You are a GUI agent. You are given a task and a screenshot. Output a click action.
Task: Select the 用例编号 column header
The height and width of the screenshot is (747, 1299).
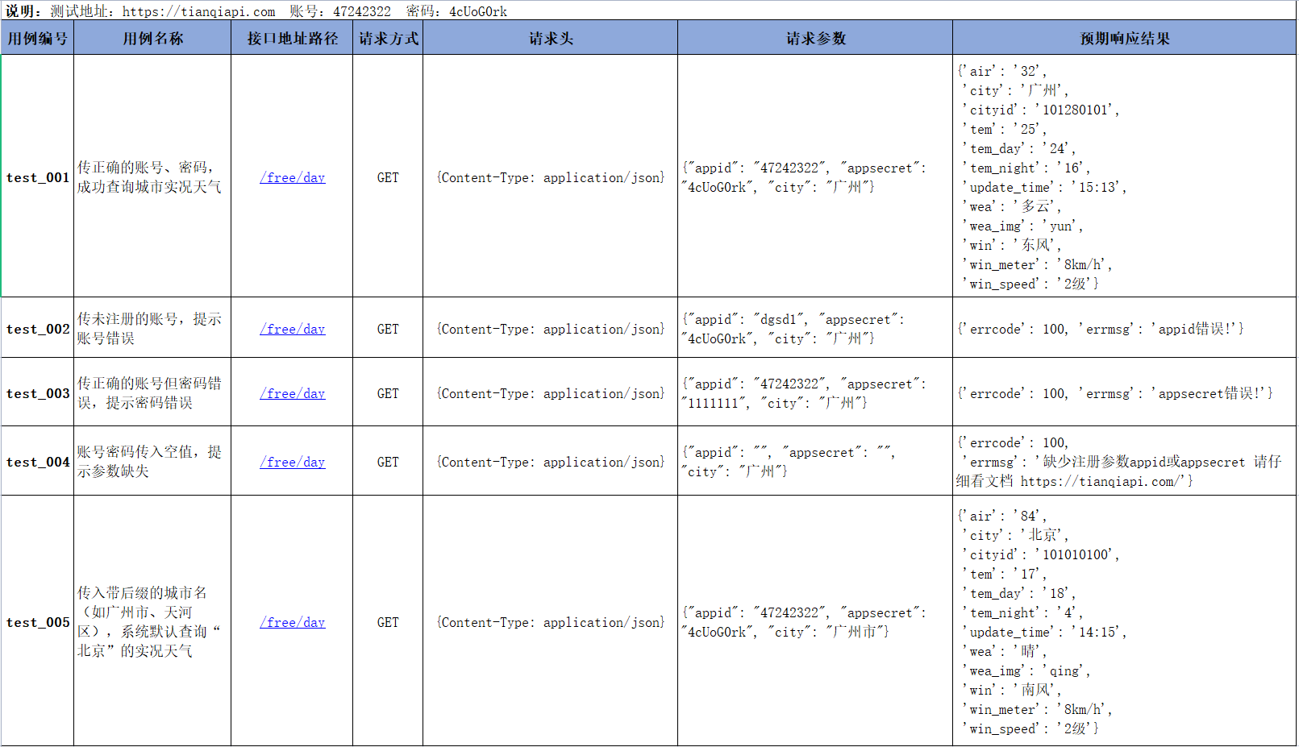click(x=37, y=37)
